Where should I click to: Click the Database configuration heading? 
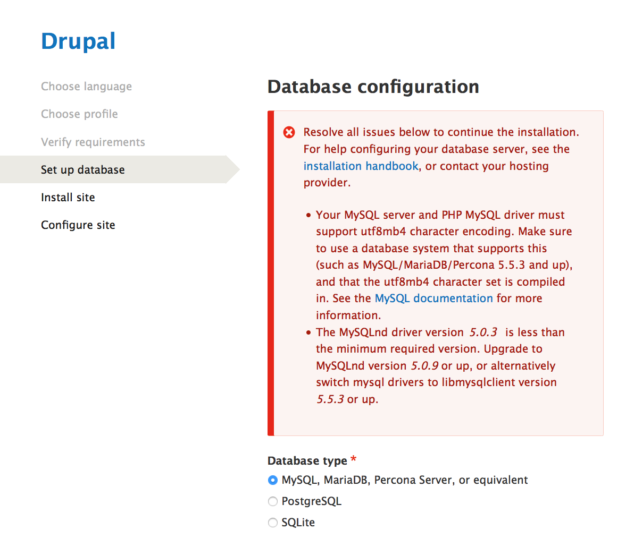(x=373, y=87)
